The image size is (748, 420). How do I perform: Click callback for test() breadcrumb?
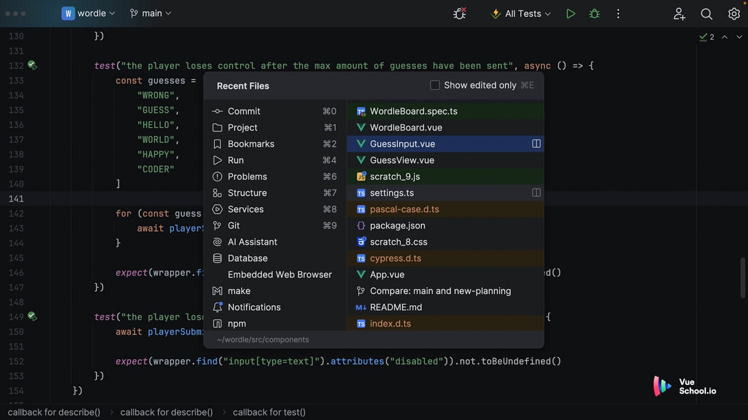click(x=269, y=412)
